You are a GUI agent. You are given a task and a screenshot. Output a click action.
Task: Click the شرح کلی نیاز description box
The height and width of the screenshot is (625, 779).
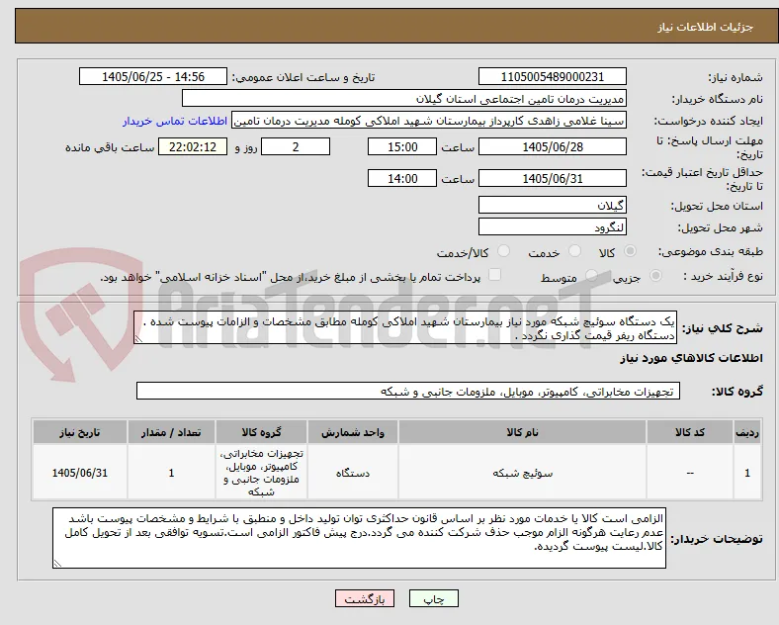point(405,328)
